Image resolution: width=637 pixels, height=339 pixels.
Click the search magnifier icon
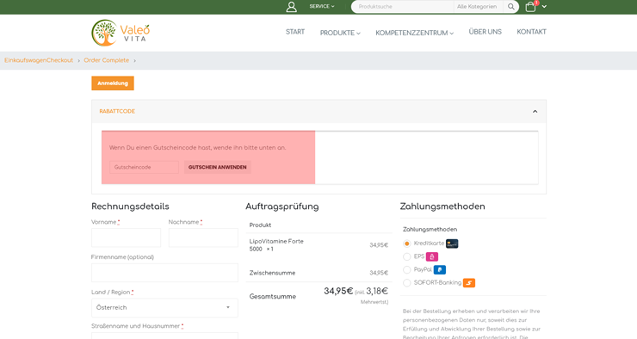[511, 7]
